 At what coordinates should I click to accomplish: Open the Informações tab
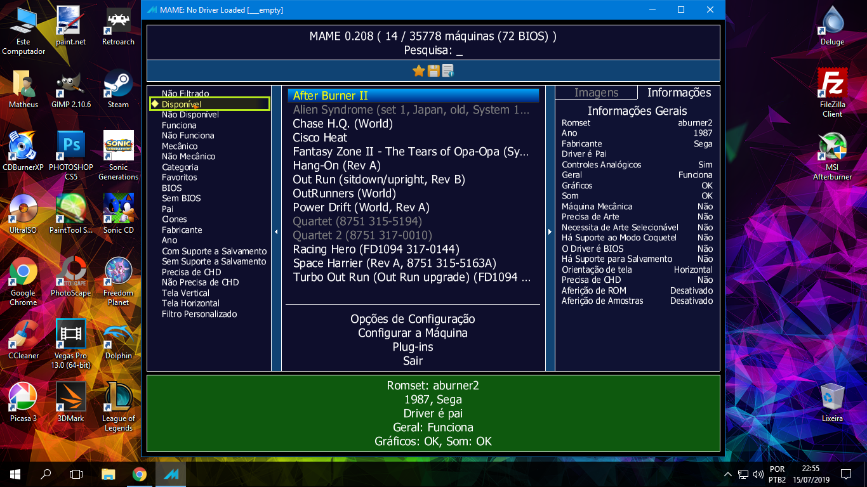coord(678,92)
